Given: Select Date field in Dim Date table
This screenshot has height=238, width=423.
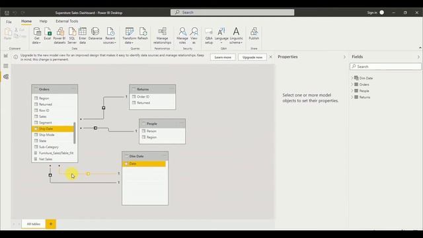Looking at the screenshot, I should 144,164.
